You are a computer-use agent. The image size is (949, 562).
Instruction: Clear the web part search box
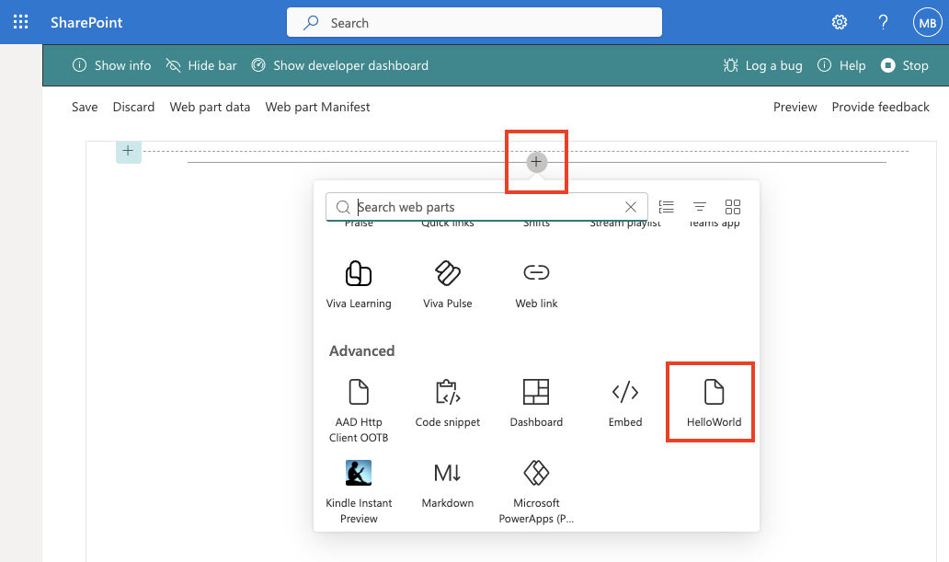pyautogui.click(x=631, y=207)
